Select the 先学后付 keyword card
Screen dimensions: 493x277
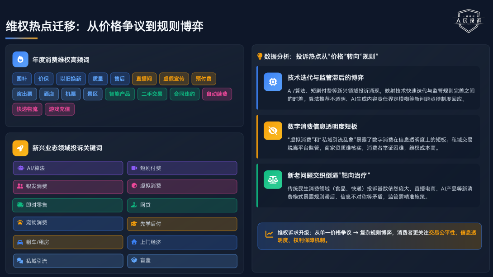(182, 224)
